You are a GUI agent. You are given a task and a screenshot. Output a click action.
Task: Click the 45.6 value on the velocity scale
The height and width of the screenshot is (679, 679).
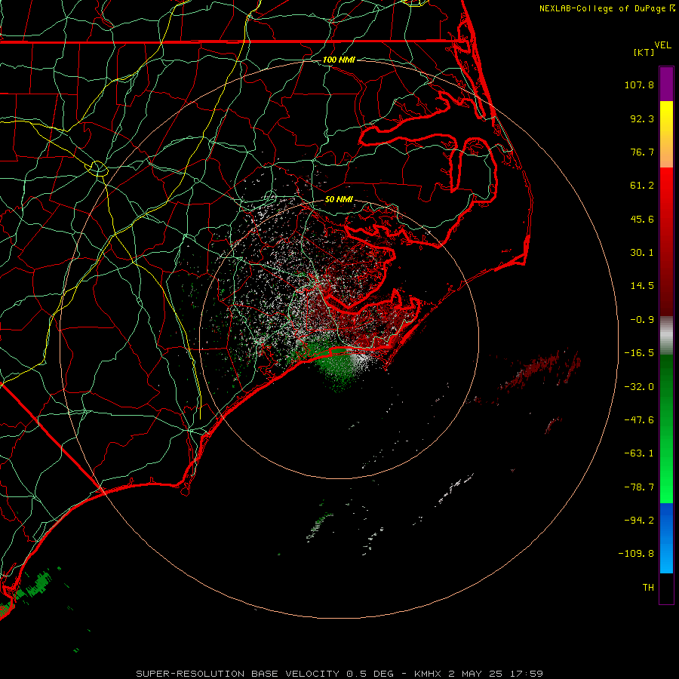(x=642, y=219)
